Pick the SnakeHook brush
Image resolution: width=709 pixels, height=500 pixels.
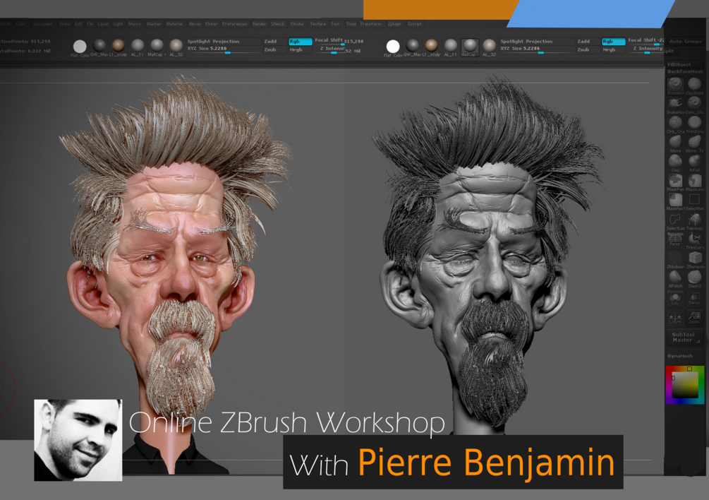pos(675,104)
